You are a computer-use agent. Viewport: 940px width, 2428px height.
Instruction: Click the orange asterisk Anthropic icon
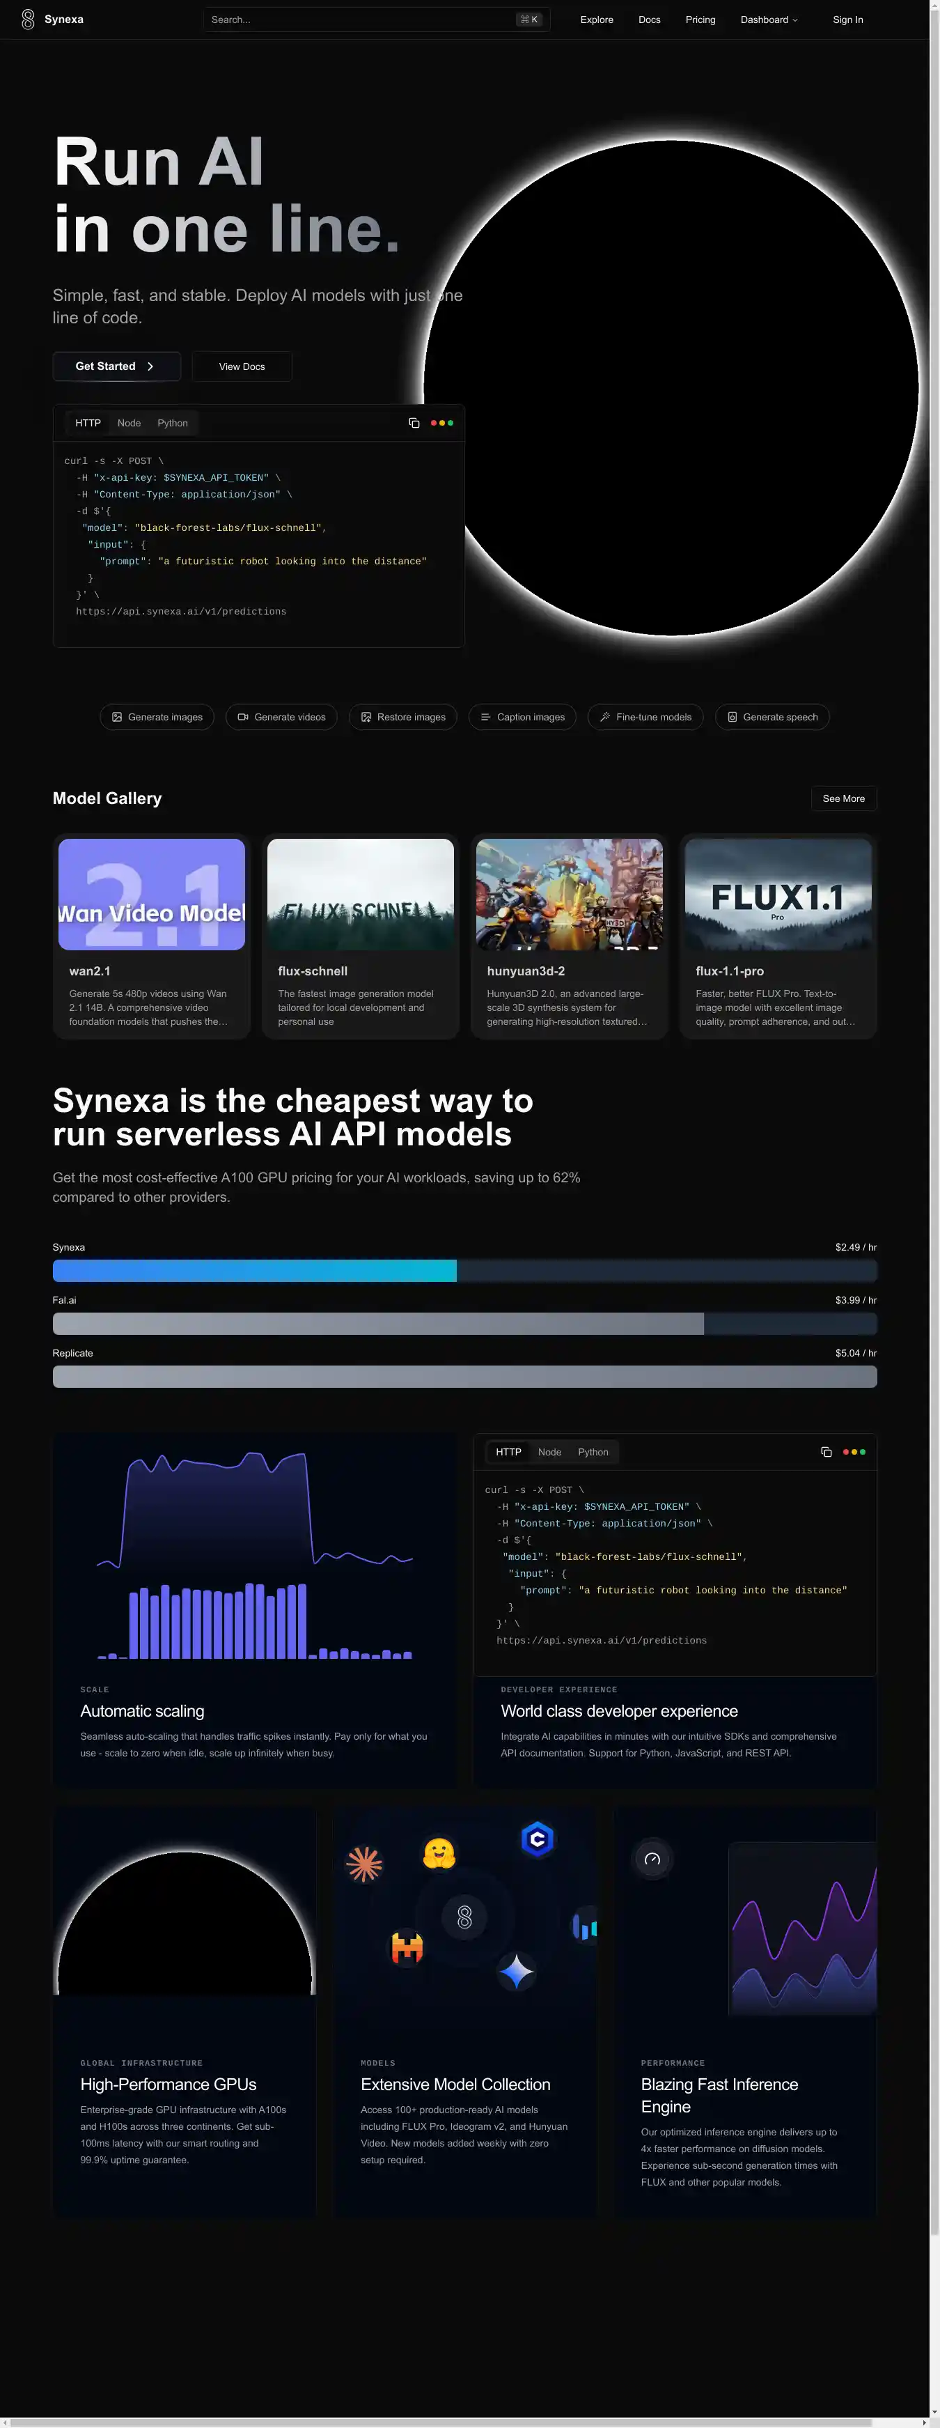363,1864
